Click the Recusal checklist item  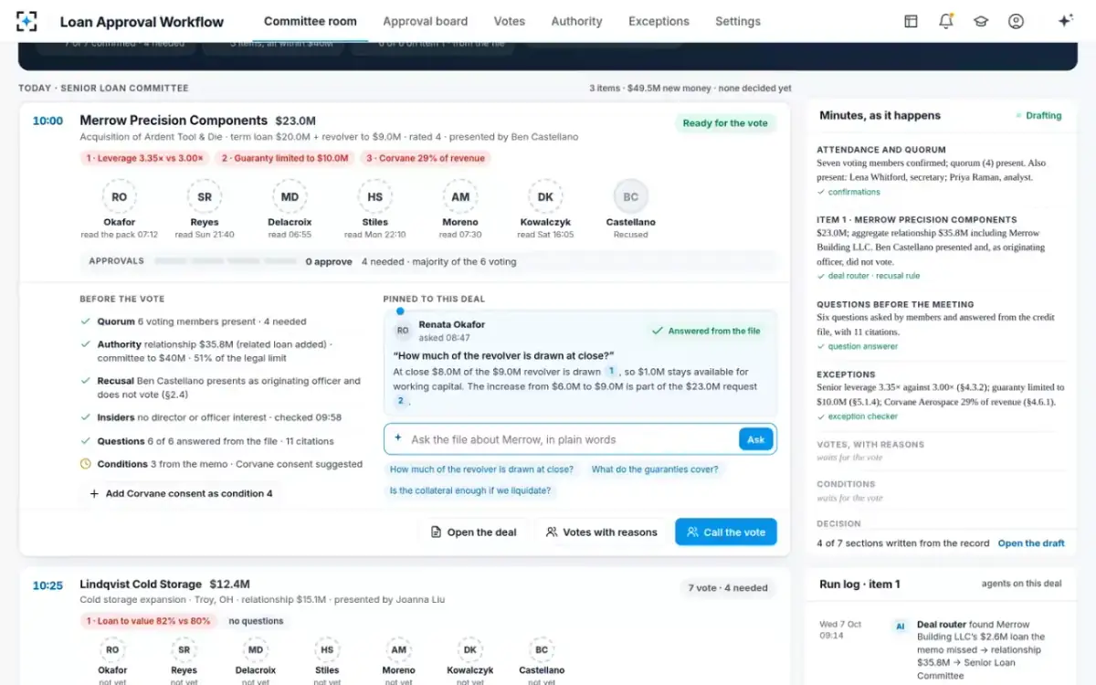[x=222, y=387]
